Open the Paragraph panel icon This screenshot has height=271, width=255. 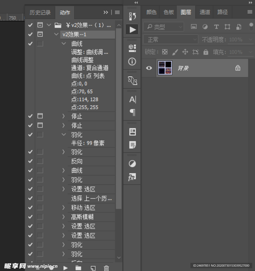pyautogui.click(x=132, y=113)
